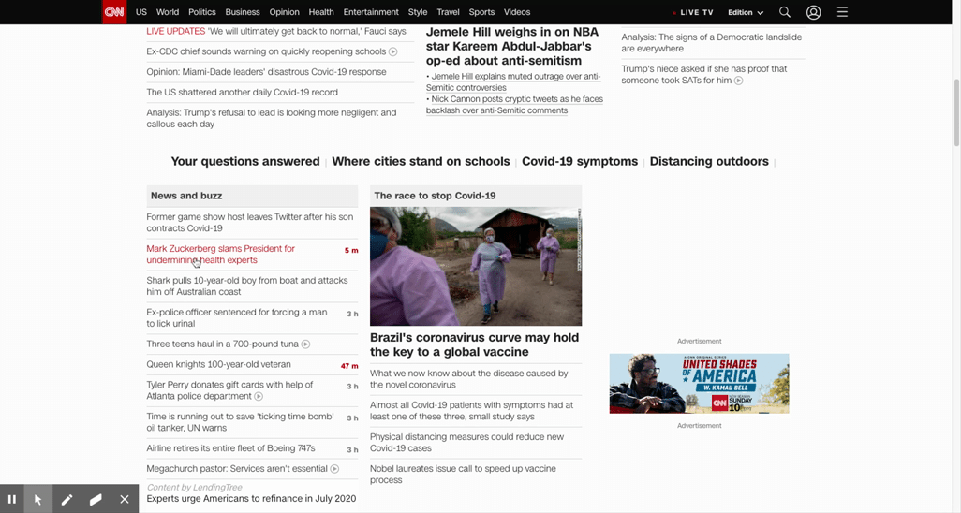Open the Travel section

point(448,11)
